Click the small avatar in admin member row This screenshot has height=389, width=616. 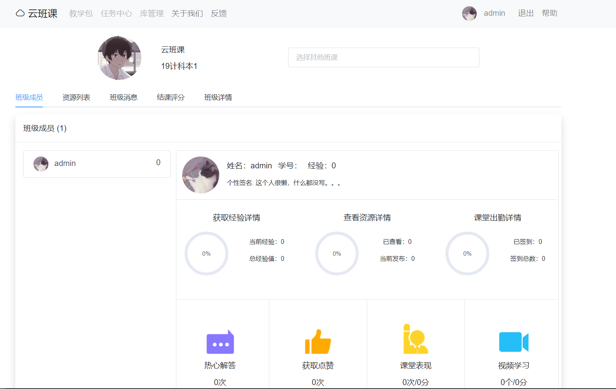41,164
